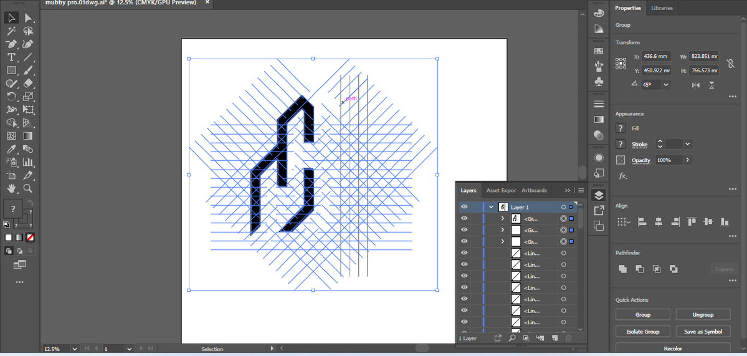Viewport: 747px width, 356px height.
Task: Open Align To selection dropdown
Action: pyautogui.click(x=622, y=221)
